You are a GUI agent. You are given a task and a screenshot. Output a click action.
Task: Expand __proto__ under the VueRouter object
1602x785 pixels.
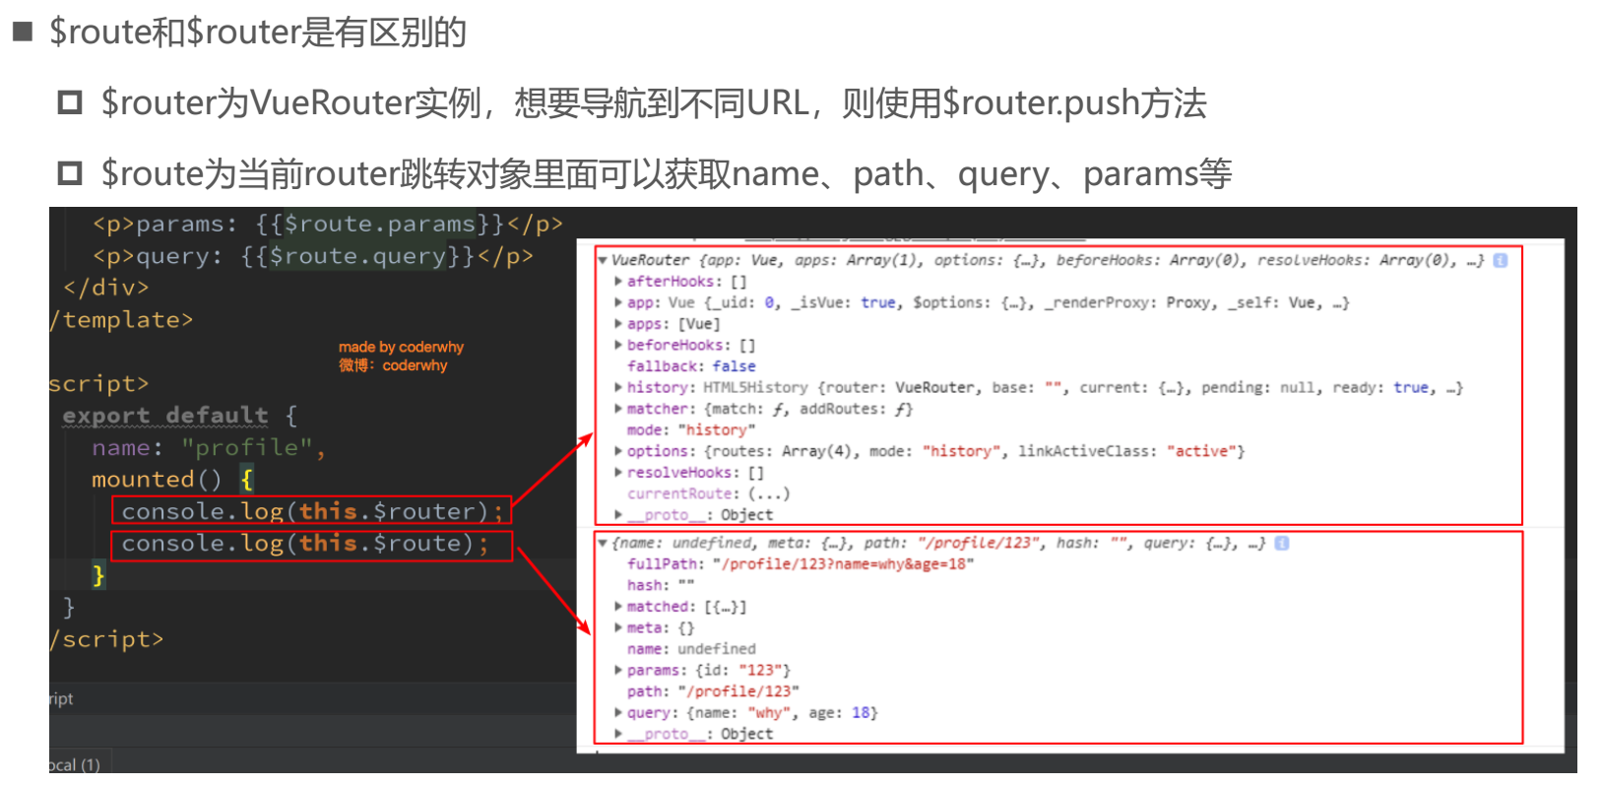(618, 515)
